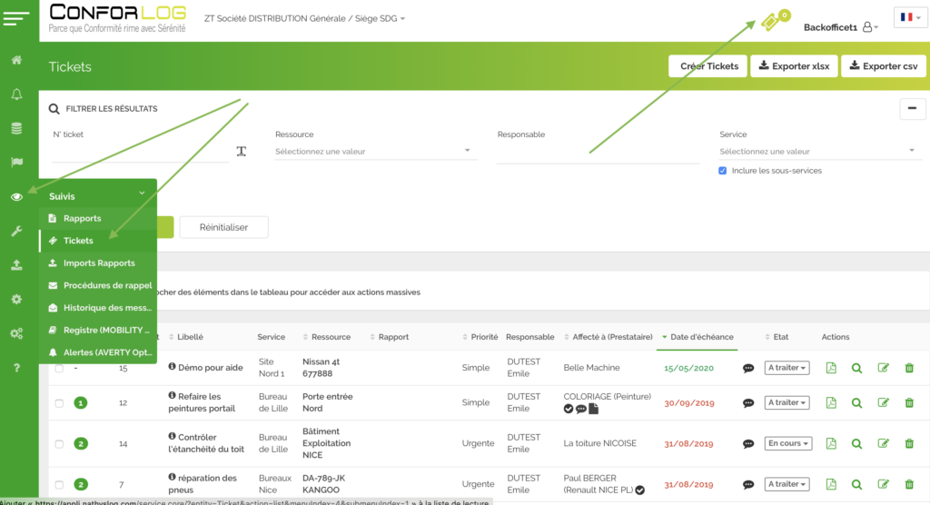Check the row for ticket 12
The width and height of the screenshot is (930, 505).
coord(59,403)
